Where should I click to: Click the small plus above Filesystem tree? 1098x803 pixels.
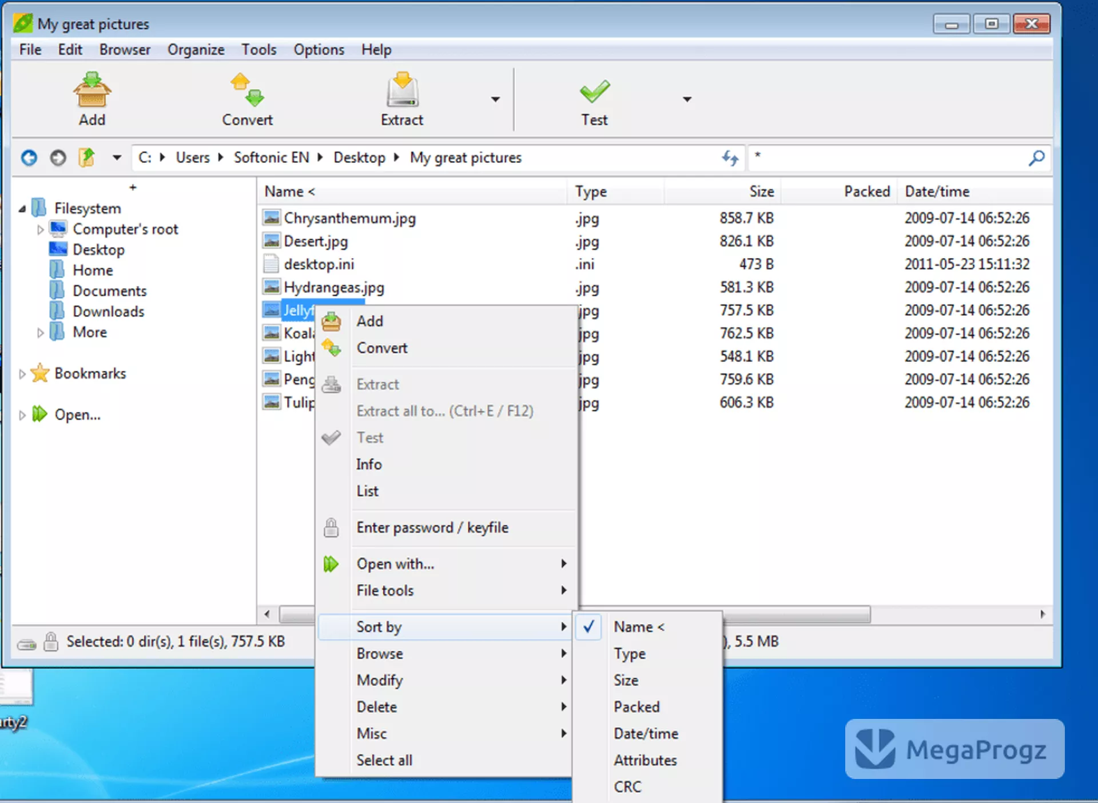133,187
